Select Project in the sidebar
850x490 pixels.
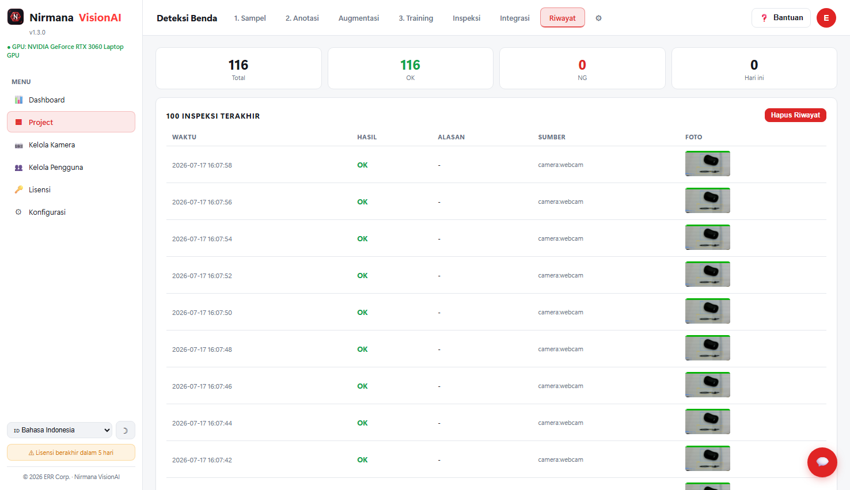point(71,122)
